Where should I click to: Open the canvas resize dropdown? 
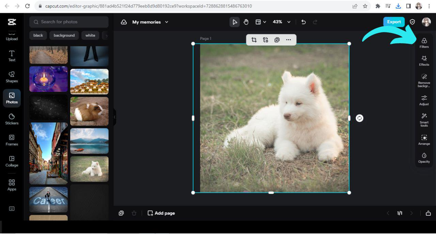pos(261,22)
